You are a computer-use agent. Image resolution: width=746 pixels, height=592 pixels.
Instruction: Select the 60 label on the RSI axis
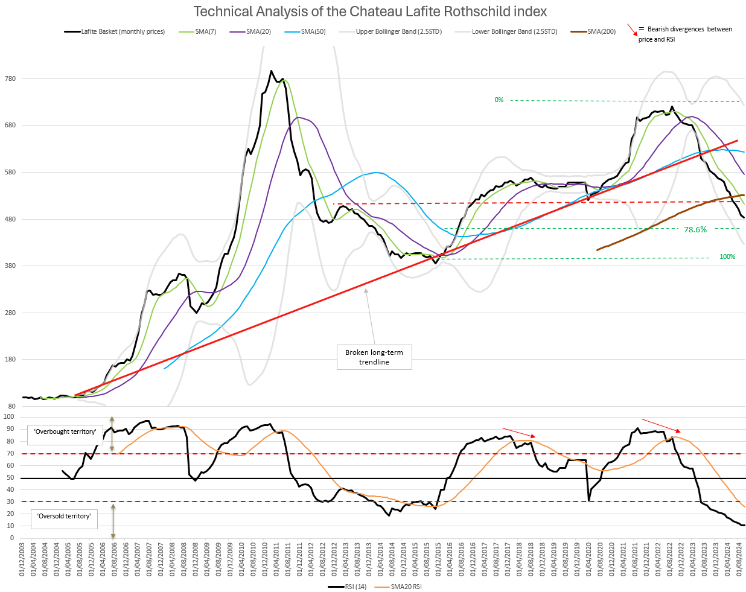pos(10,465)
